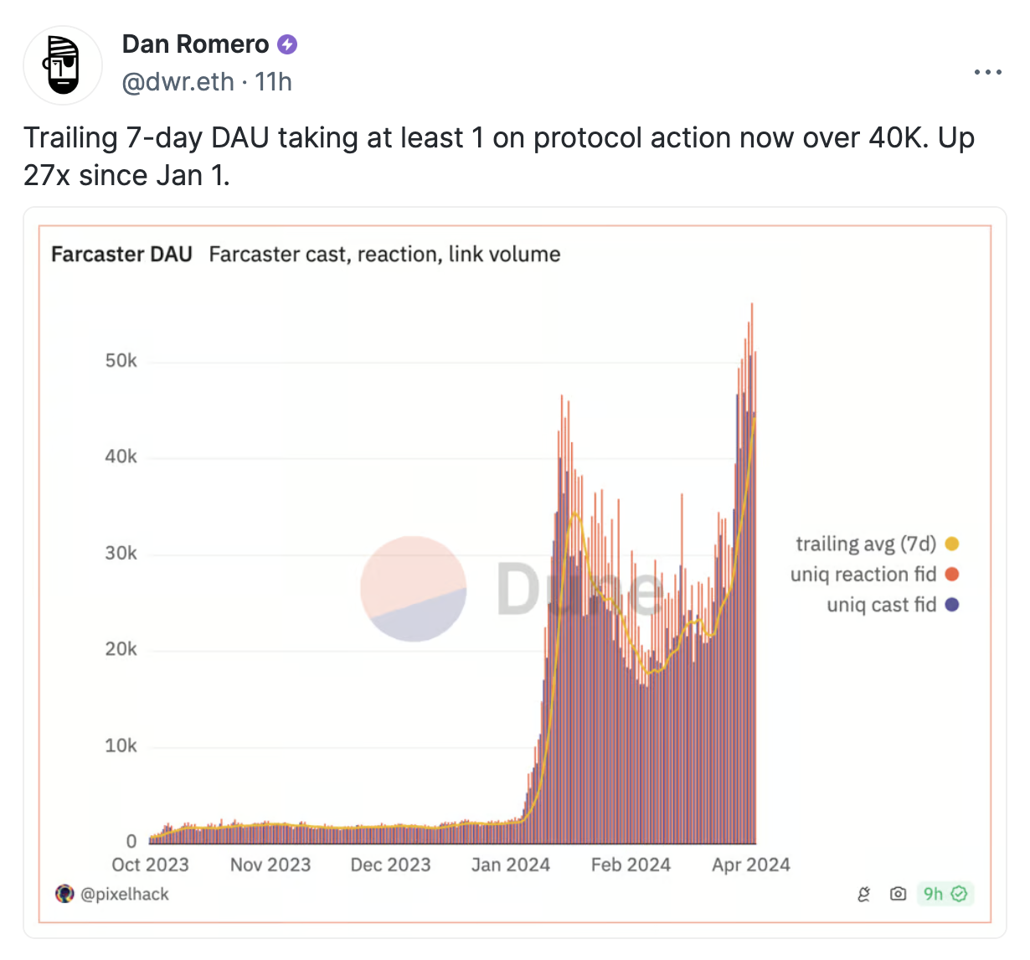
Task: Open the @pixelhack creator link
Action: [x=125, y=894]
